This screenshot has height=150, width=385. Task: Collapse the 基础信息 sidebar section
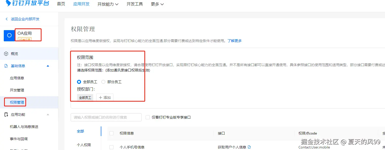pos(48,66)
